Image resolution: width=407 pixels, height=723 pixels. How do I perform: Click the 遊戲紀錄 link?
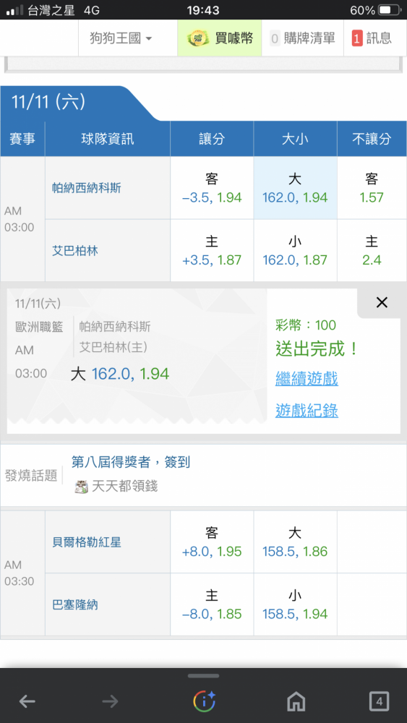[307, 410]
